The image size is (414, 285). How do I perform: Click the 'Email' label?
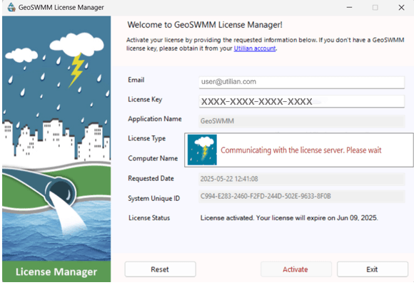(136, 80)
